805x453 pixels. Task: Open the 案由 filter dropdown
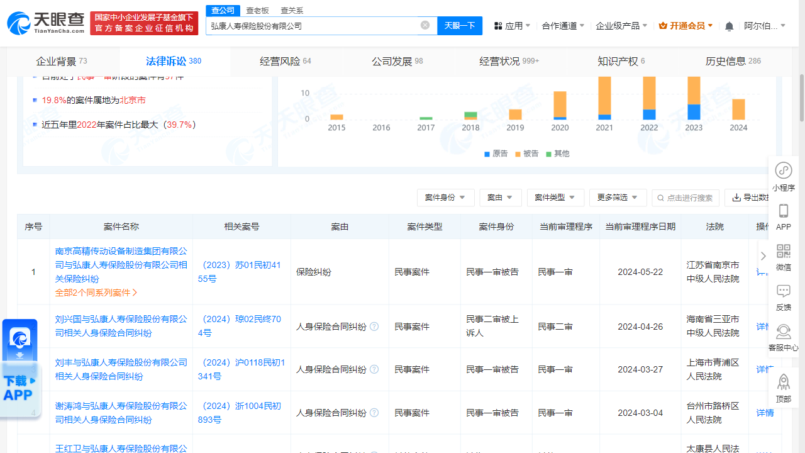coord(501,198)
